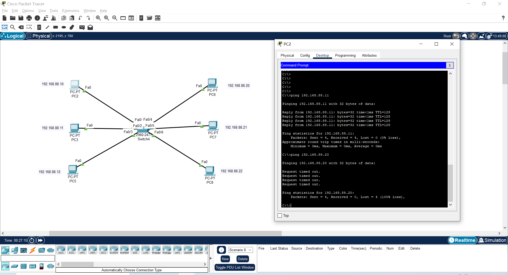This screenshot has height=275, width=508.
Task: Click the workspace horizontal scrollbar
Action: [x=165, y=233]
